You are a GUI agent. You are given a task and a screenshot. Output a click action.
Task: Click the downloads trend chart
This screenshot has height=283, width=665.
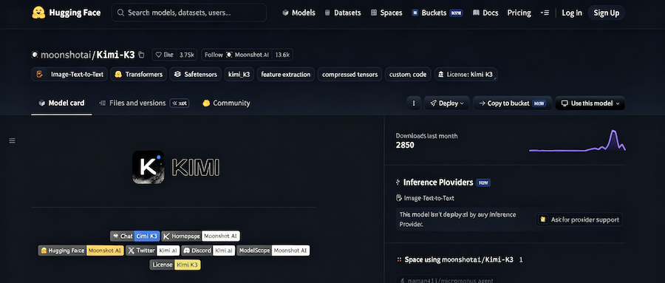[577, 140]
